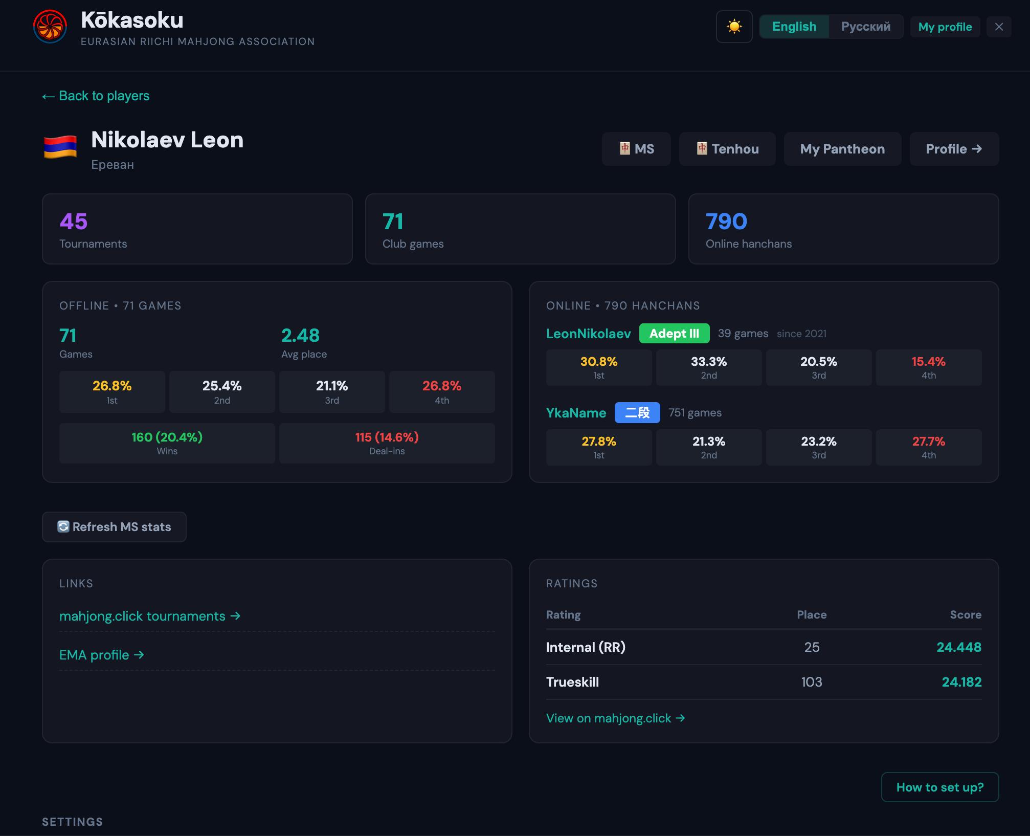The height and width of the screenshot is (836, 1030).
Task: Open the MS mahjong profile button
Action: coord(636,149)
